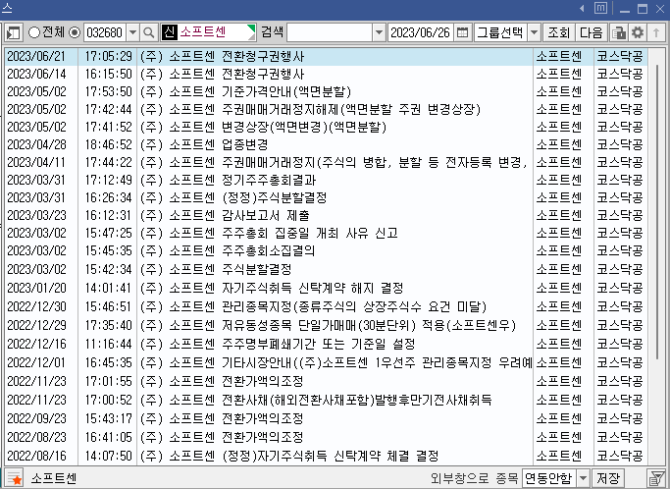Open (정정)자기주식취득 신탁계약 체결 결정 row
The width and height of the screenshot is (670, 489).
point(326,456)
